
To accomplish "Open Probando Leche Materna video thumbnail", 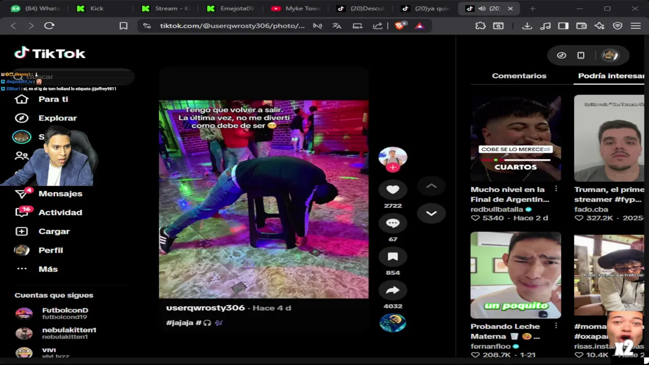I will point(516,275).
